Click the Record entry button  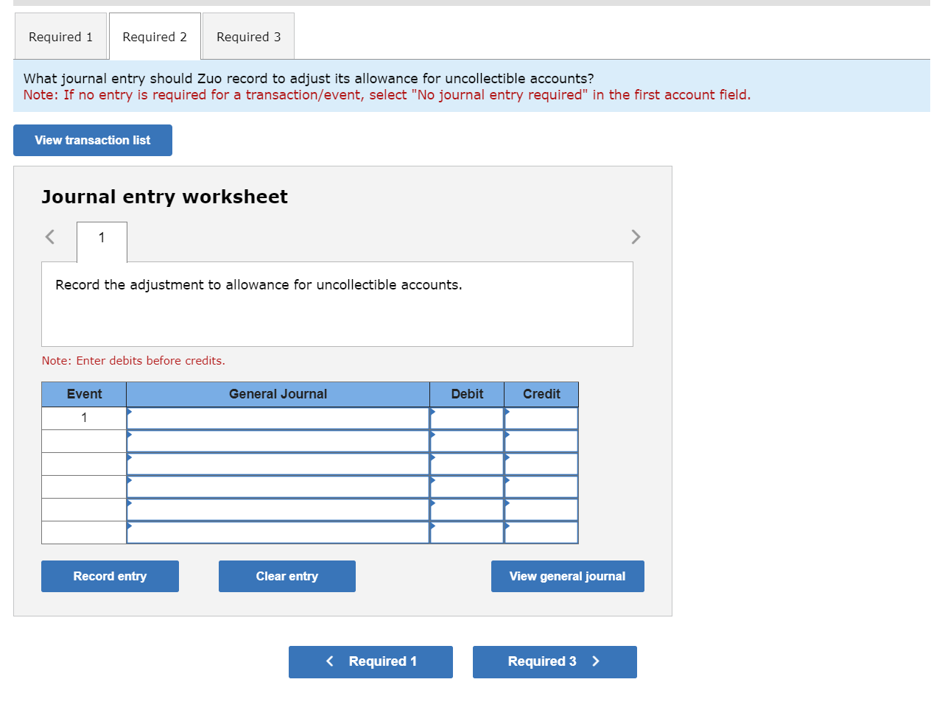109,576
